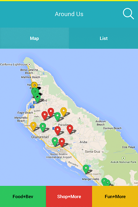Switch to the Map tab
The image size is (138, 207).
click(35, 38)
